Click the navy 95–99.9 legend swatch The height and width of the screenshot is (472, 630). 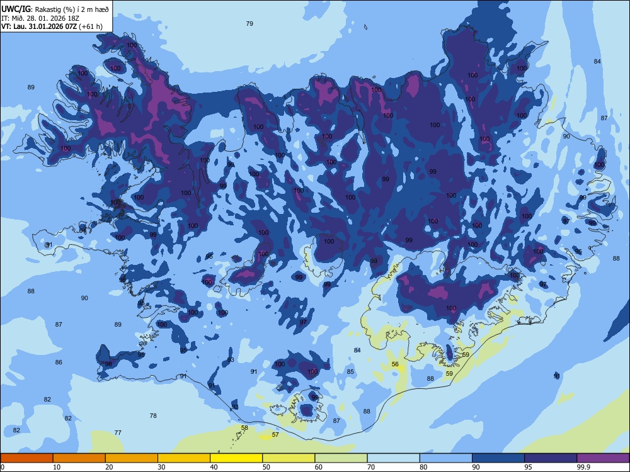point(551,458)
